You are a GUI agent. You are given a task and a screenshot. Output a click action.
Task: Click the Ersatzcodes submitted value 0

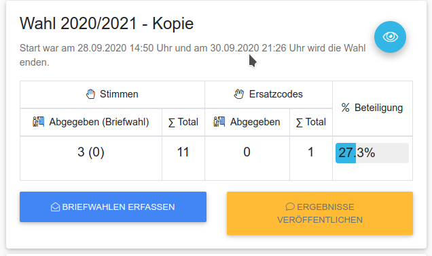pos(247,152)
